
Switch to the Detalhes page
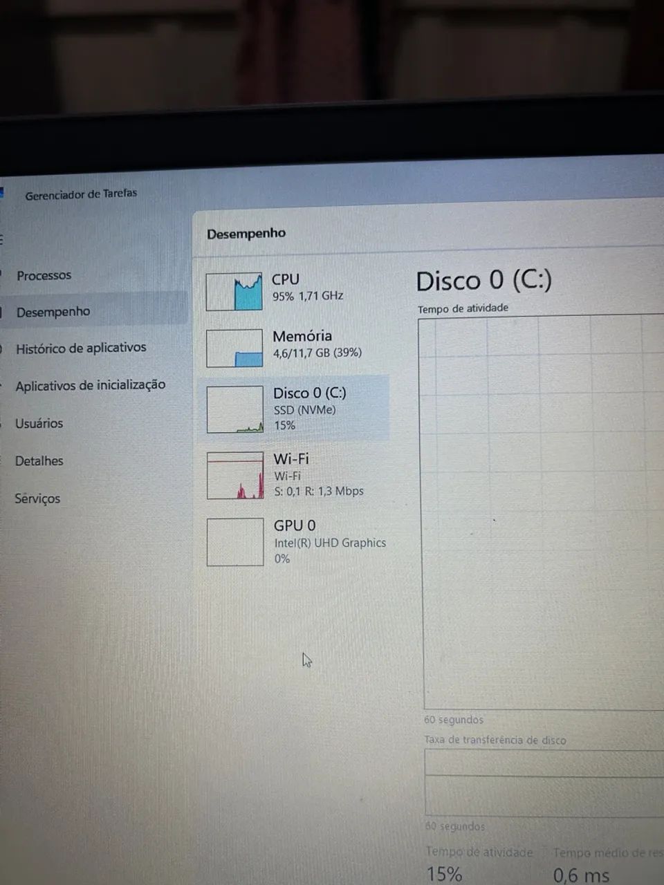[x=39, y=460]
